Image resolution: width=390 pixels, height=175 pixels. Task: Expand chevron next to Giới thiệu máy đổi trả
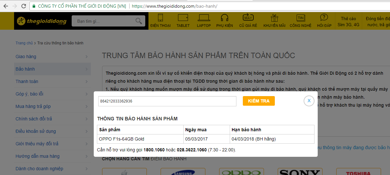tap(87, 144)
